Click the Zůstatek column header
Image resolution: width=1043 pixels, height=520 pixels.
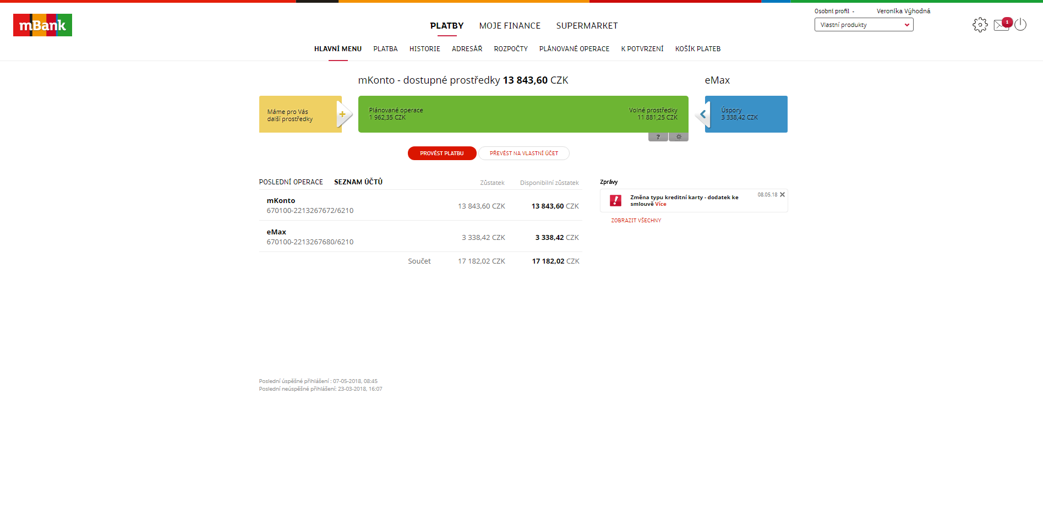click(492, 183)
